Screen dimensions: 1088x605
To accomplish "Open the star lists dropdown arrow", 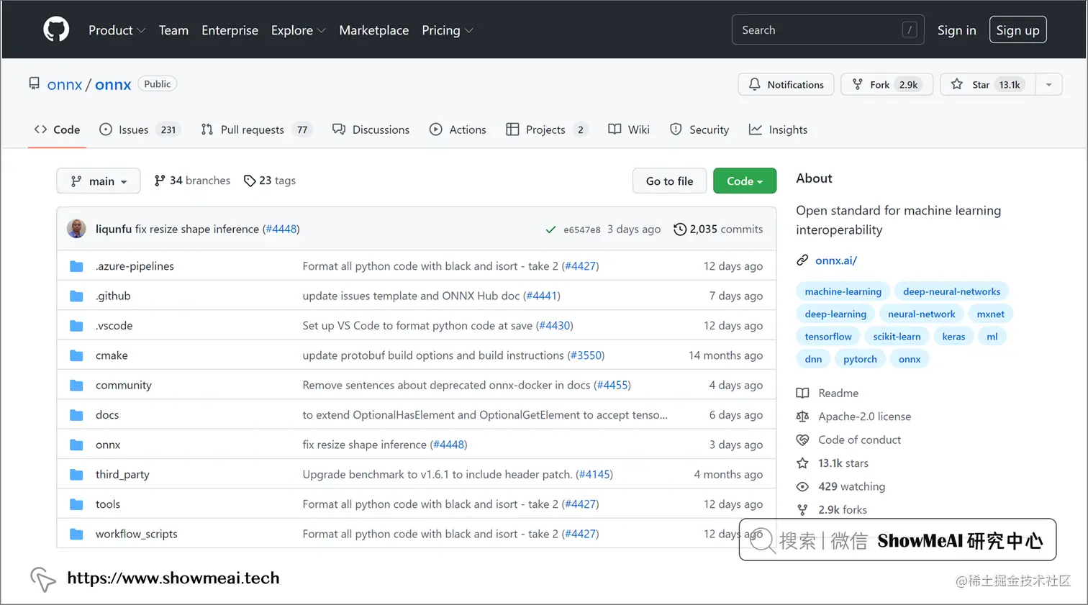I will [x=1049, y=84].
